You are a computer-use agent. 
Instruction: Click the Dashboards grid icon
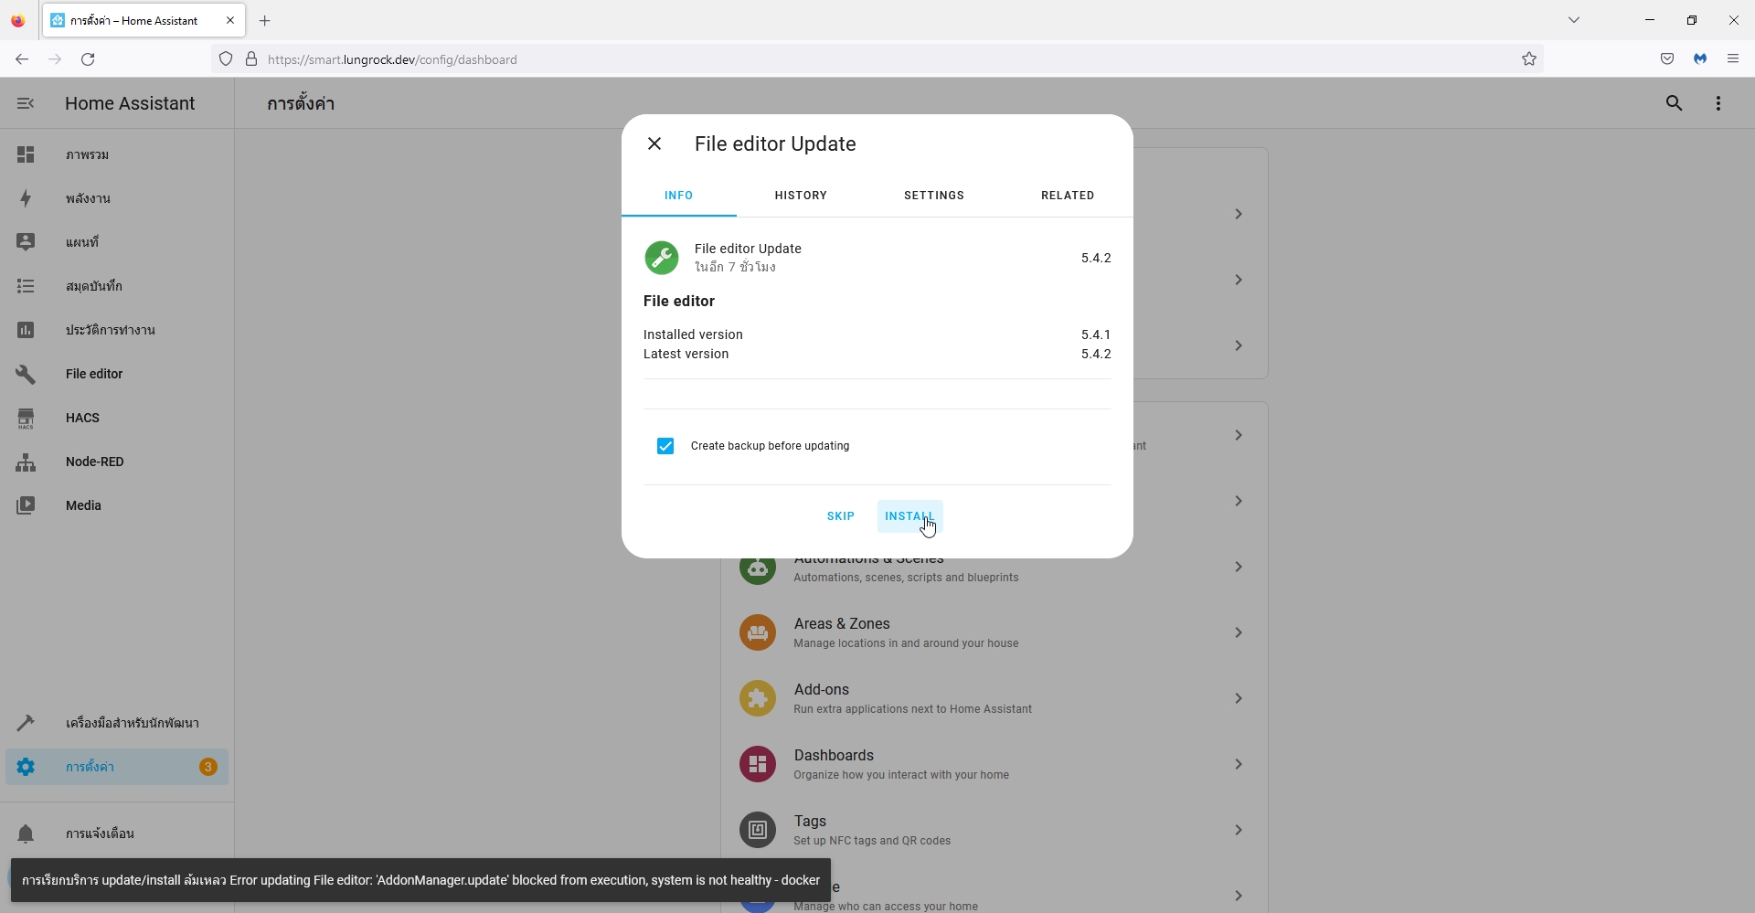[758, 764]
